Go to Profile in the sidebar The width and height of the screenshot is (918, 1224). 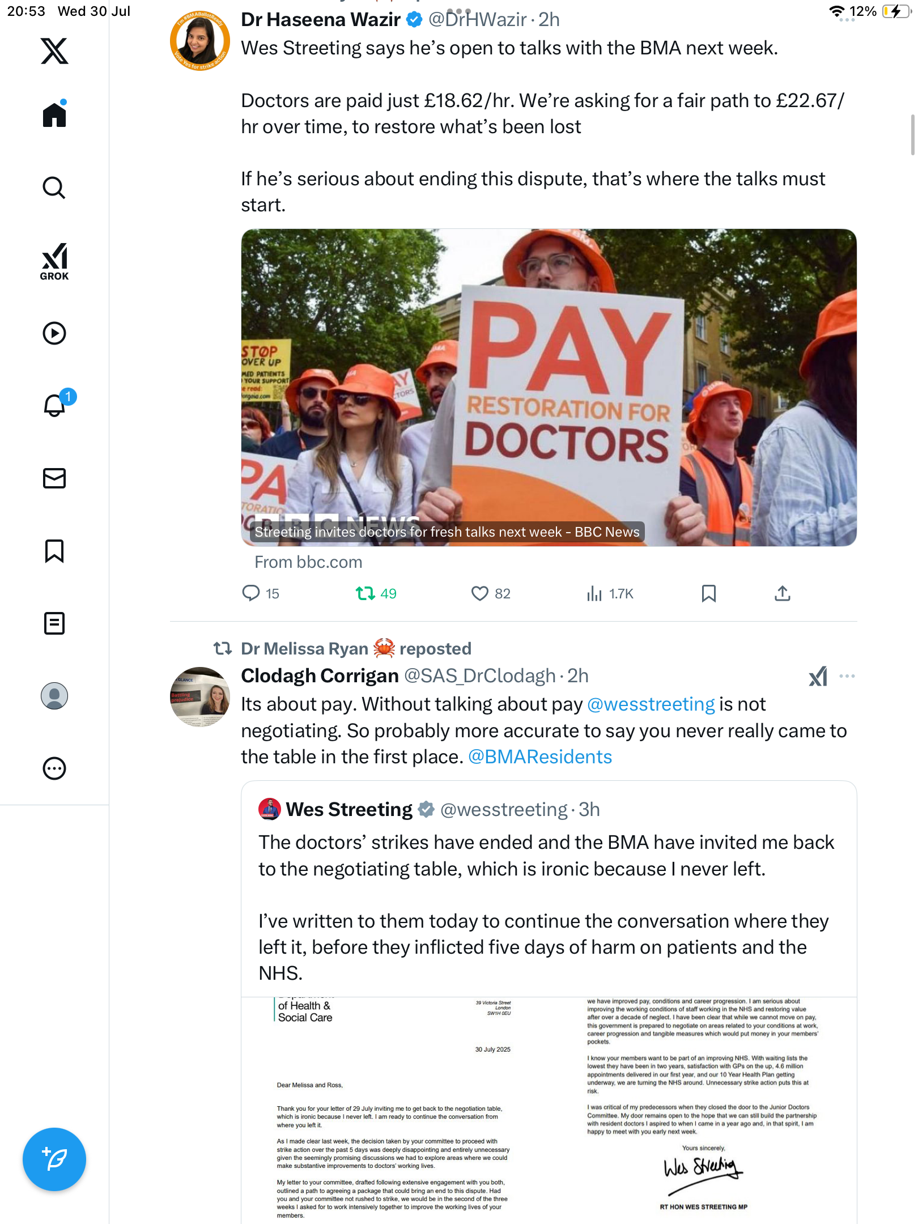[54, 696]
